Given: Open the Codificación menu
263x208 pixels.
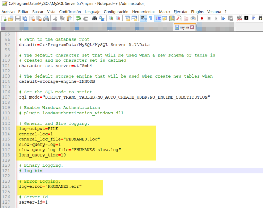Looking at the screenshot, I should 70,12.
